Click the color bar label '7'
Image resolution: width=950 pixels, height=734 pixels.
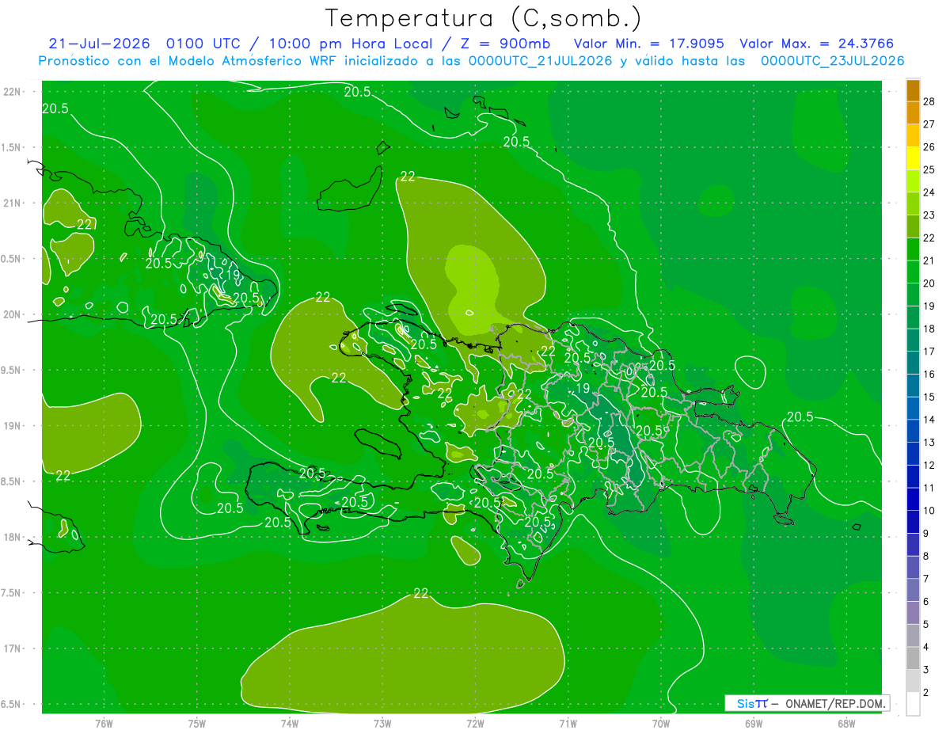point(926,580)
